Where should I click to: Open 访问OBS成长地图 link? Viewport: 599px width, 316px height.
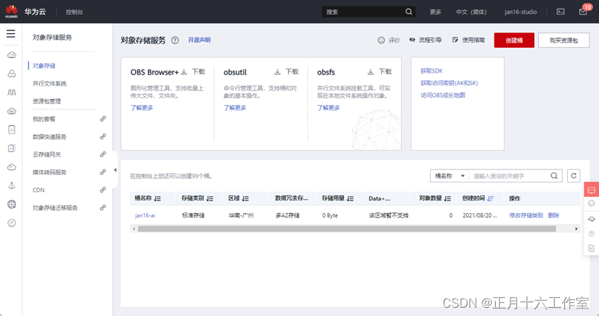click(x=442, y=95)
